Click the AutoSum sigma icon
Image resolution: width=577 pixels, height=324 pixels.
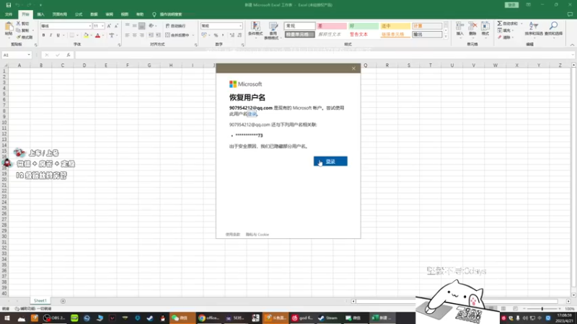pos(500,24)
